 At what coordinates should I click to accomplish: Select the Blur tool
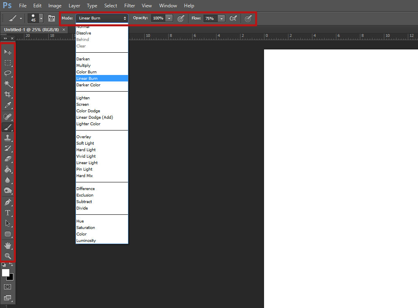coord(8,180)
